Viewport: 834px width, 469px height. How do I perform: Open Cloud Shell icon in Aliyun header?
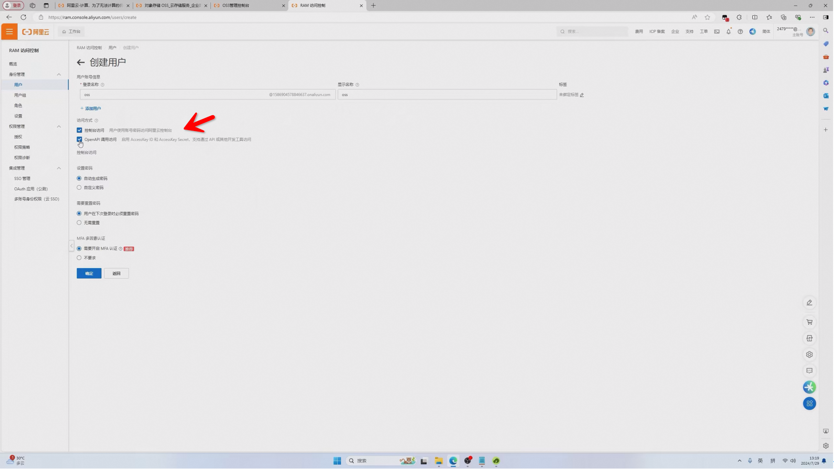click(717, 32)
